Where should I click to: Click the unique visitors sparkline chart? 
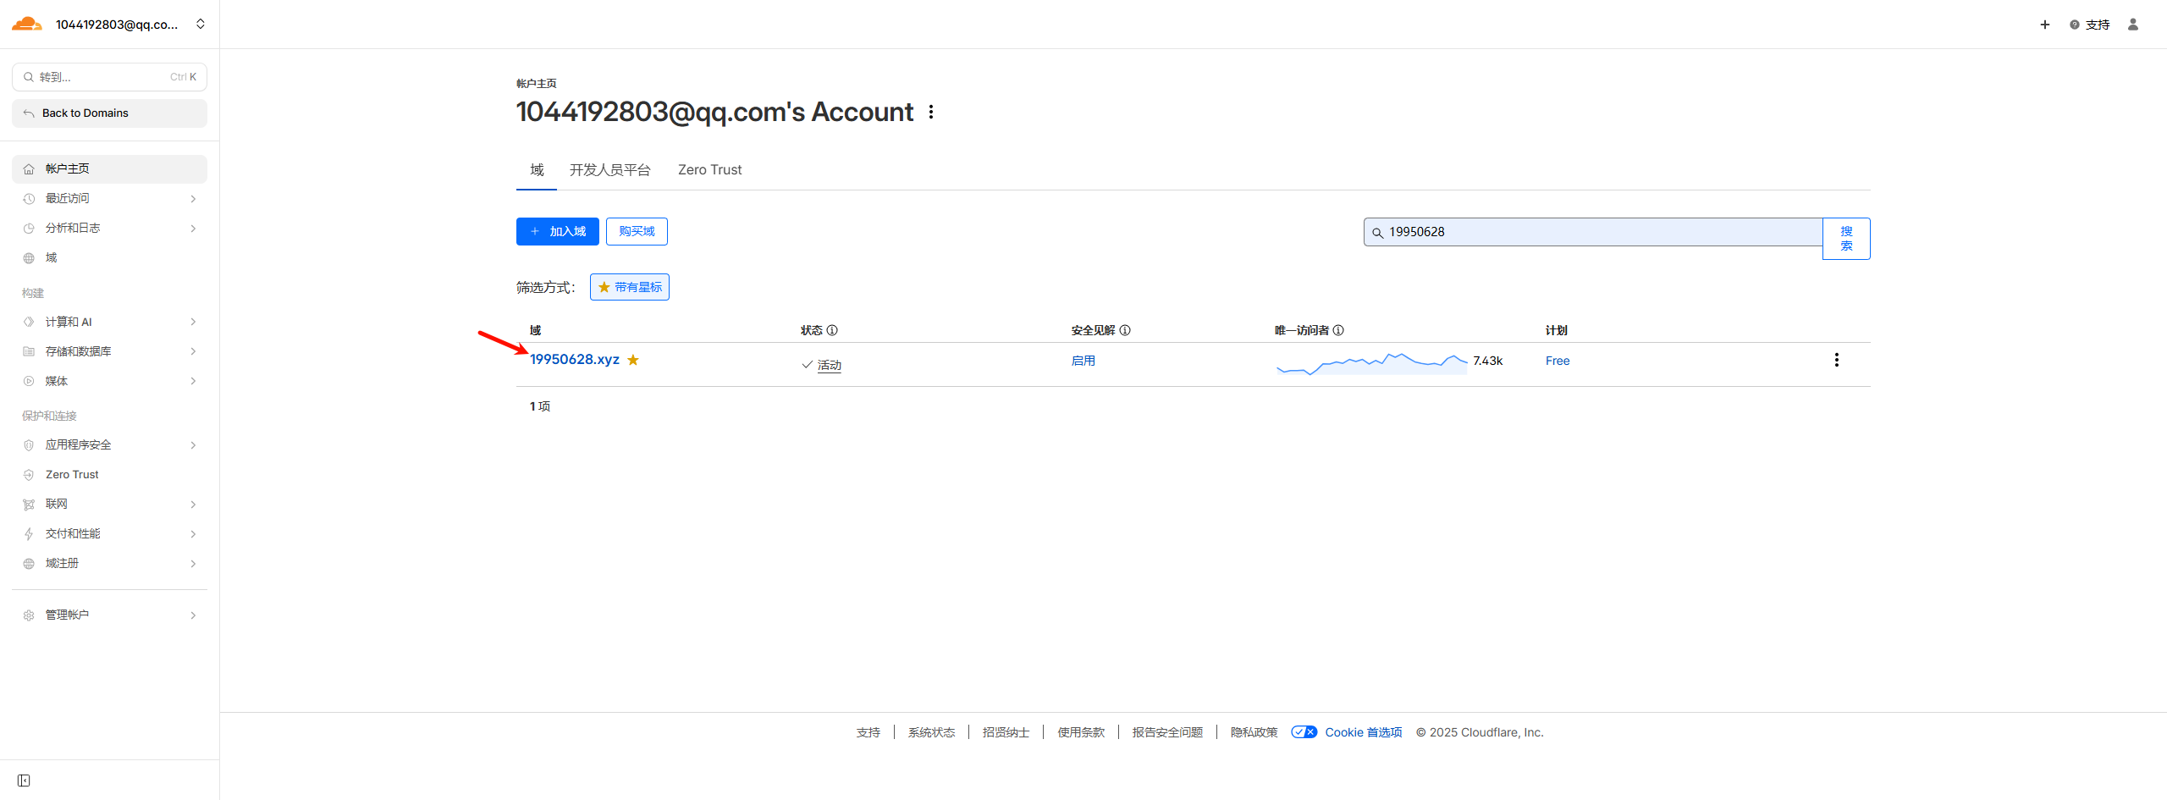[1371, 363]
